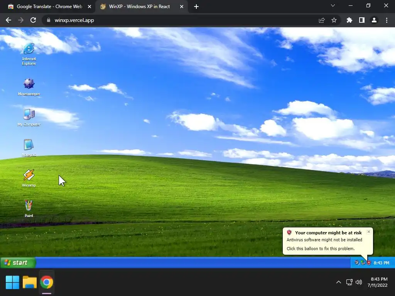This screenshot has height=296, width=395.
Task: Open the network status tray icon
Action: (x=349, y=282)
